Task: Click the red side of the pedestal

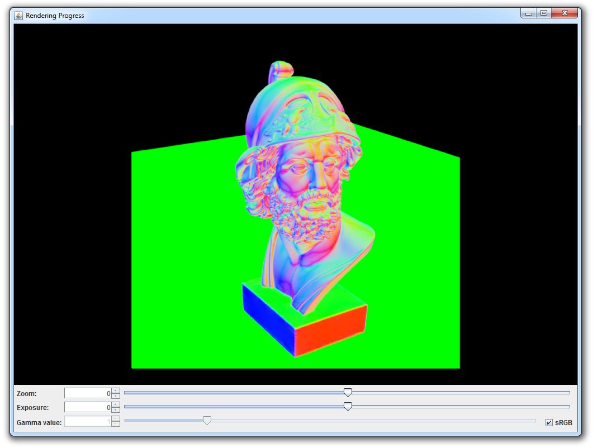Action: tap(331, 330)
